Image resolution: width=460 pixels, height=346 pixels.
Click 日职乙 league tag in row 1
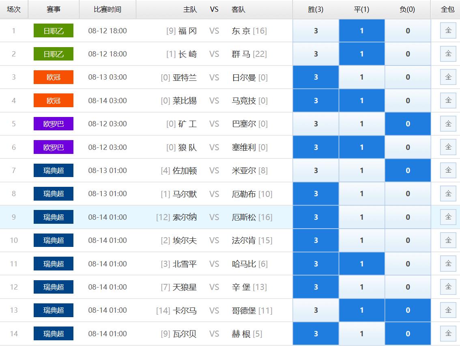tap(54, 30)
